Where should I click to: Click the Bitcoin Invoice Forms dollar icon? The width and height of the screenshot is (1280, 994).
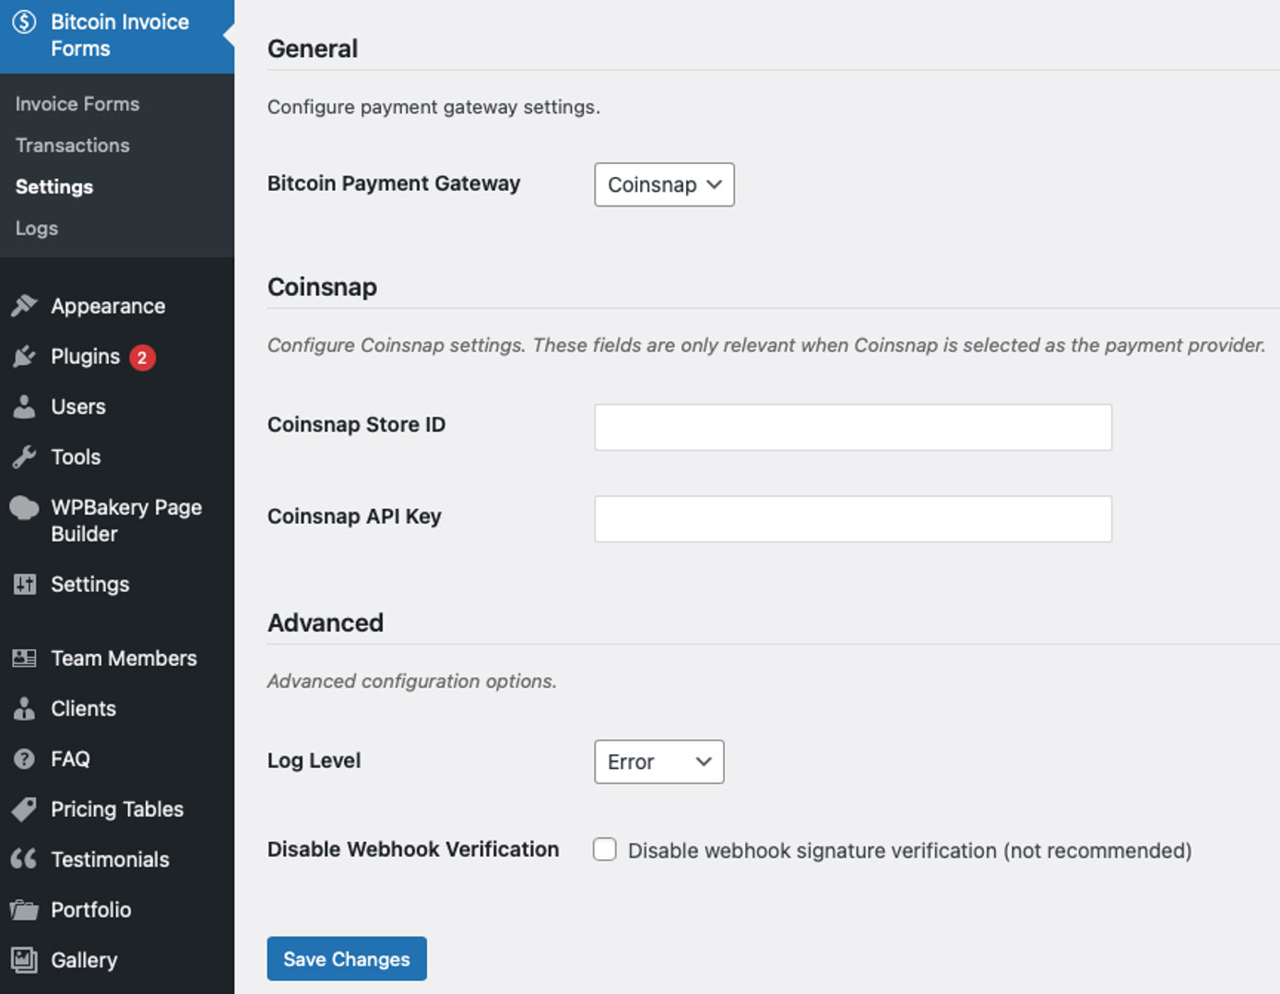[x=25, y=22]
